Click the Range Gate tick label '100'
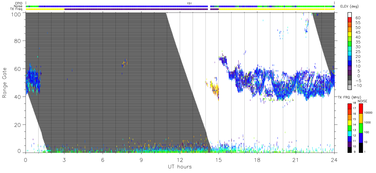The image size is (376, 173). (16, 14)
